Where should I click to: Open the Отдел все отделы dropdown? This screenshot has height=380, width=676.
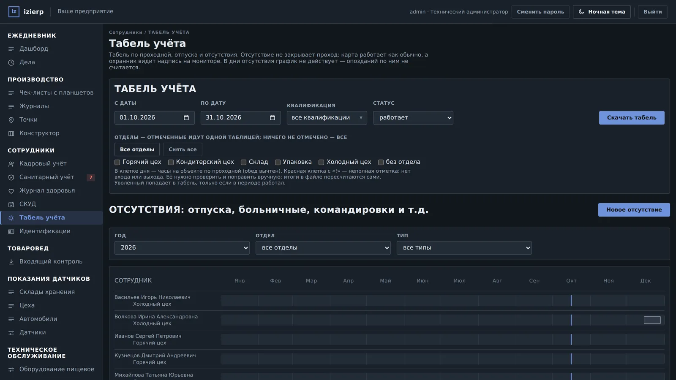(323, 248)
